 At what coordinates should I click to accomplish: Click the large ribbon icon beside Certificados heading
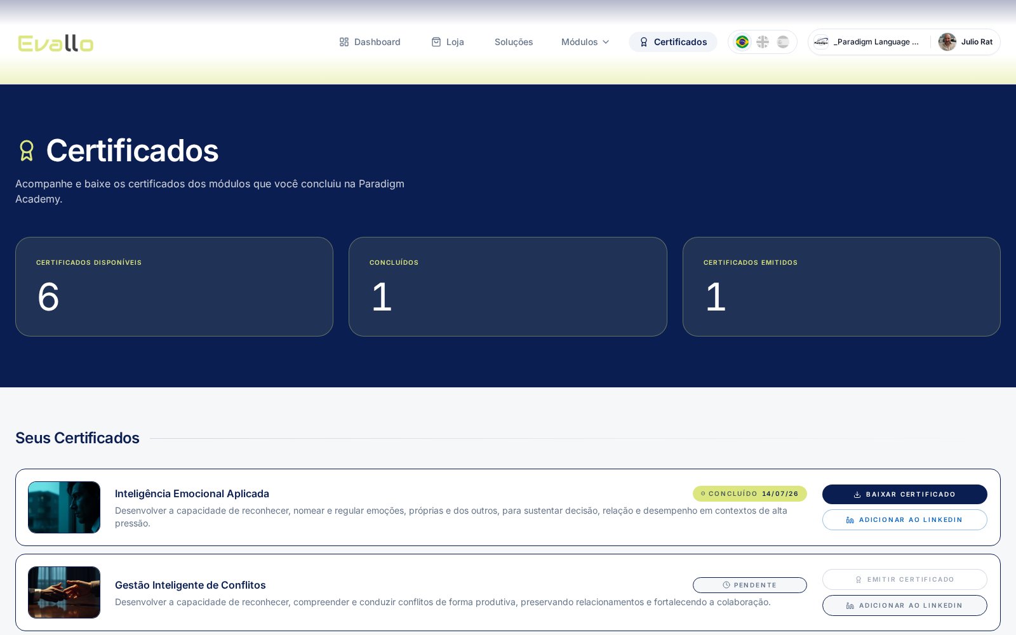tap(27, 151)
